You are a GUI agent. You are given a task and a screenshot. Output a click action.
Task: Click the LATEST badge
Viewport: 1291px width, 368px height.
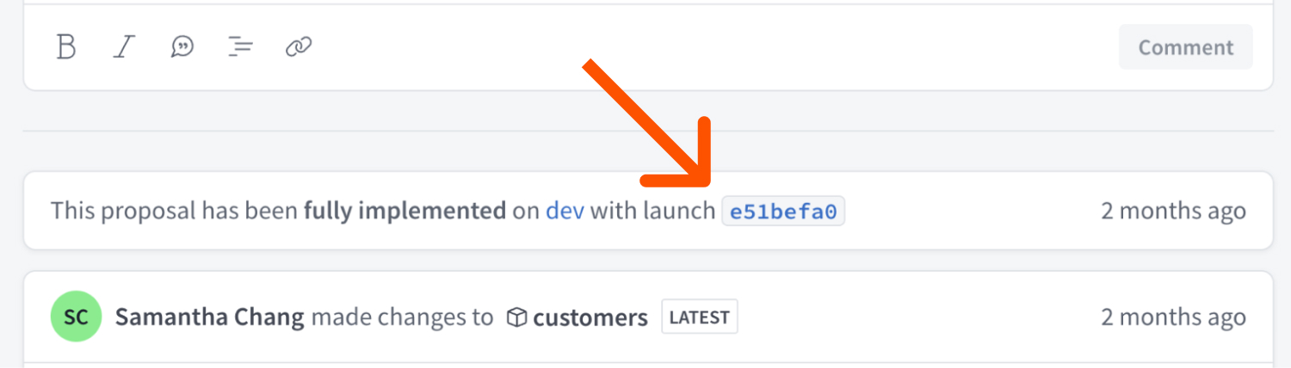[x=699, y=317]
